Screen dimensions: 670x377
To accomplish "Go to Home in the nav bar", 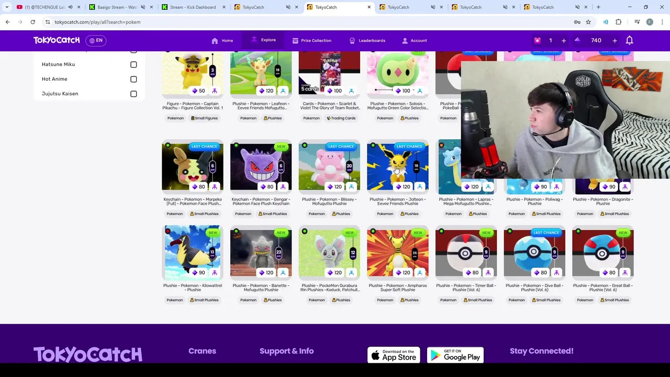I will pos(222,40).
